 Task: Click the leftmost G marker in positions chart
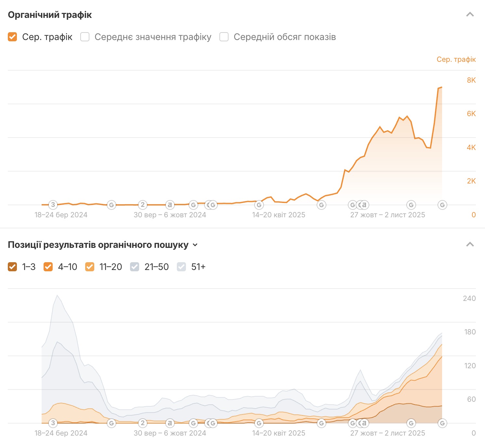111,423
